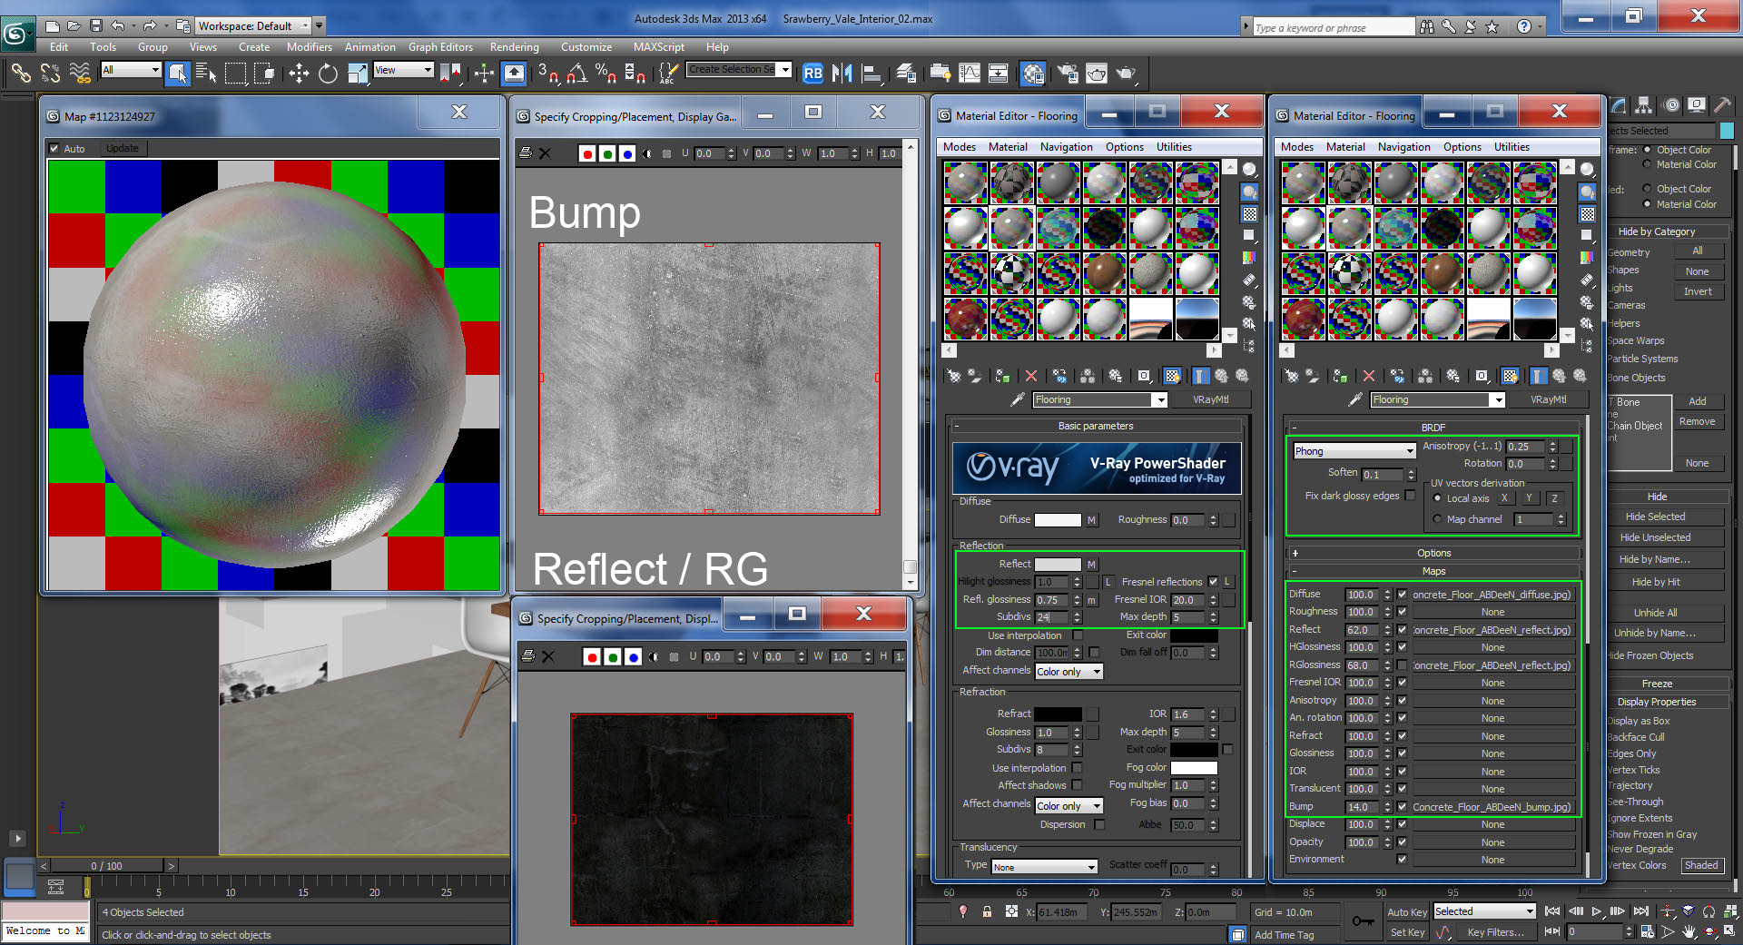Click Go to Parent icon in right Material Editor

click(x=1559, y=376)
